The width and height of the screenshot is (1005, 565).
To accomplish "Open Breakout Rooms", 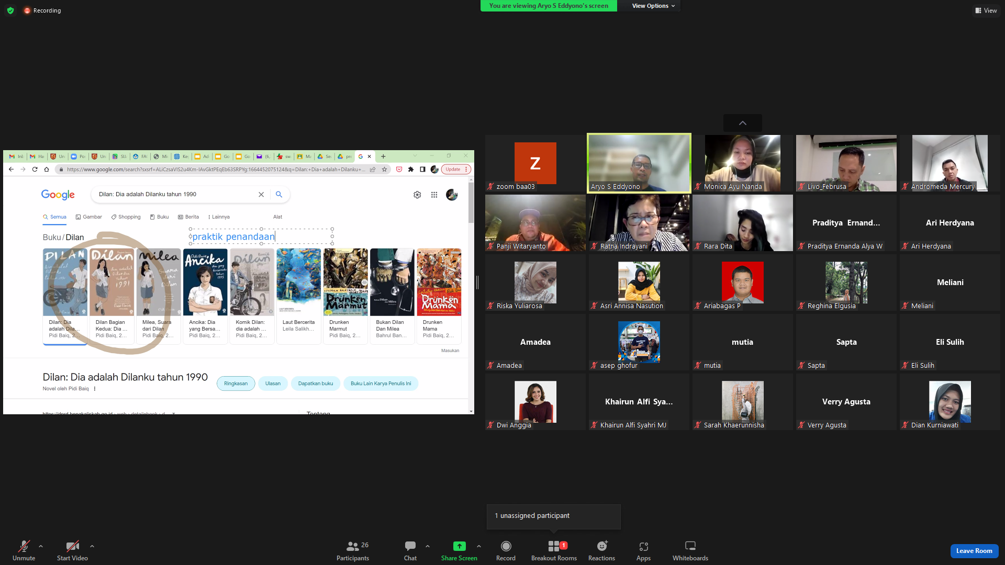I will coord(554,551).
